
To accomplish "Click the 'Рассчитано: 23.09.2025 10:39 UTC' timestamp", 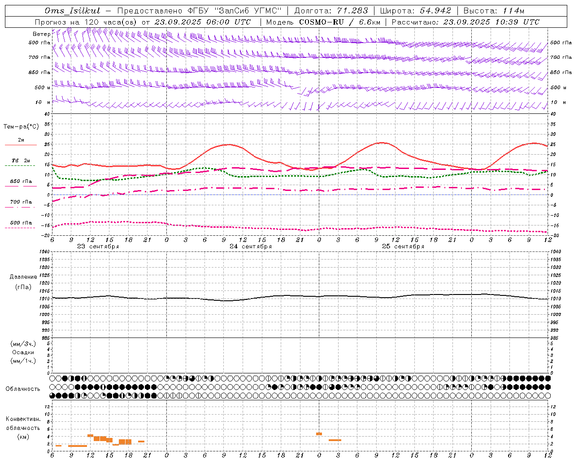I will (465, 22).
